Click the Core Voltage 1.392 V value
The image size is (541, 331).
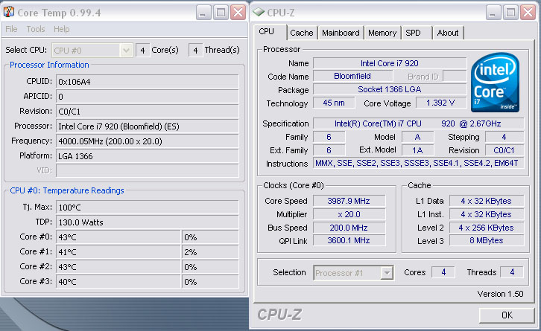click(x=440, y=103)
